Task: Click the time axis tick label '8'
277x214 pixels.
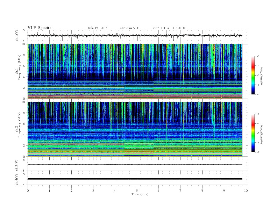Action: click(202, 191)
